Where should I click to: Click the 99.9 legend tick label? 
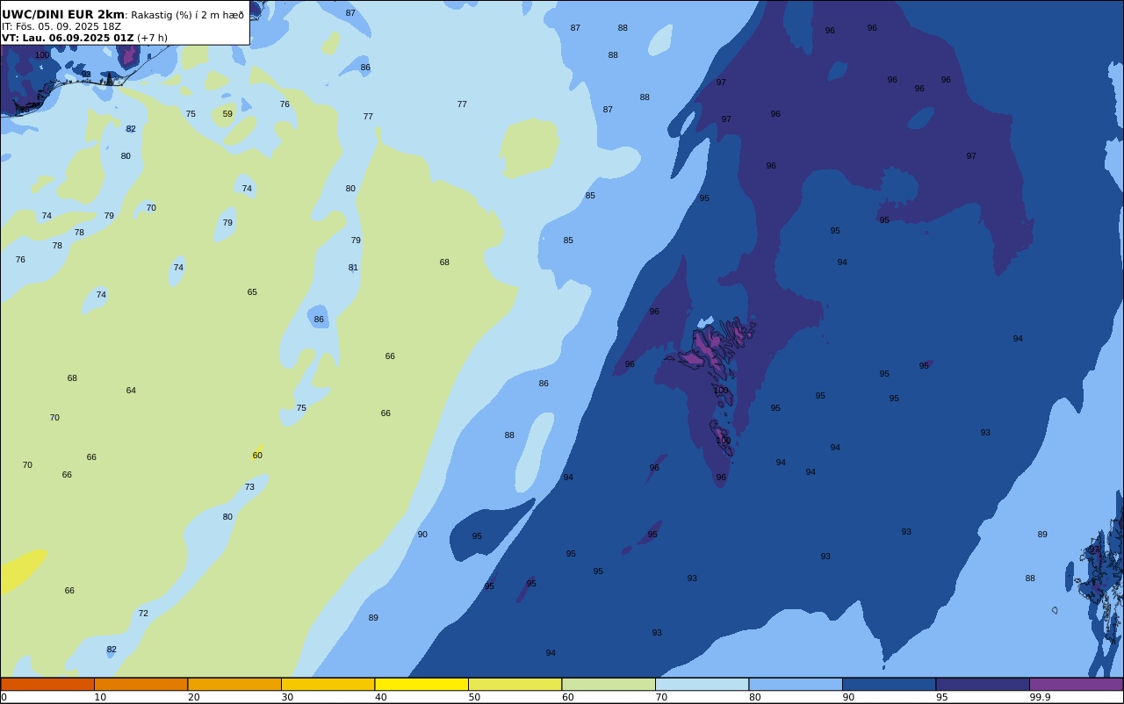1041,697
